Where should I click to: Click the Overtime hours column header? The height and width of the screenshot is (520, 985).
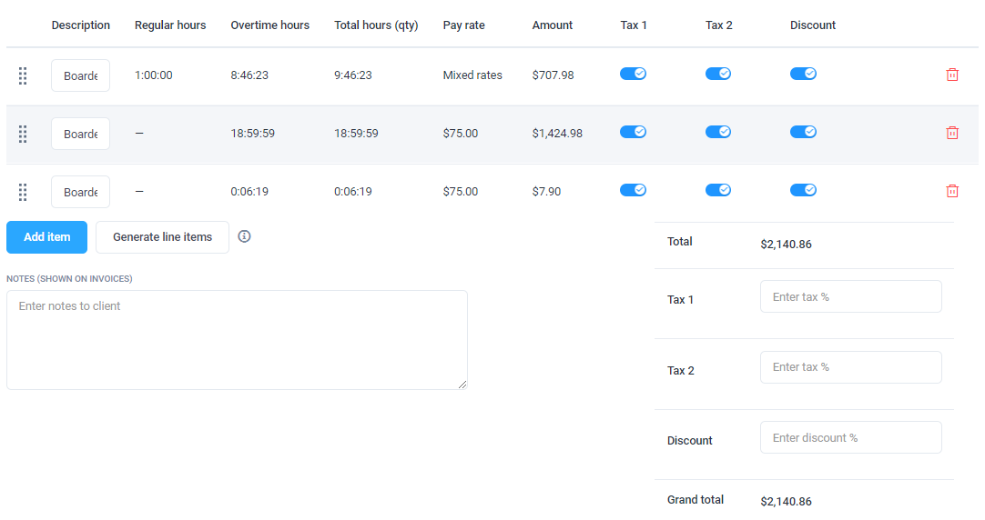pyautogui.click(x=270, y=25)
